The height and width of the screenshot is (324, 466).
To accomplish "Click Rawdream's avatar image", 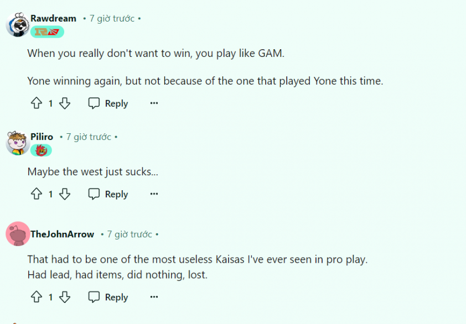I will (x=18, y=25).
